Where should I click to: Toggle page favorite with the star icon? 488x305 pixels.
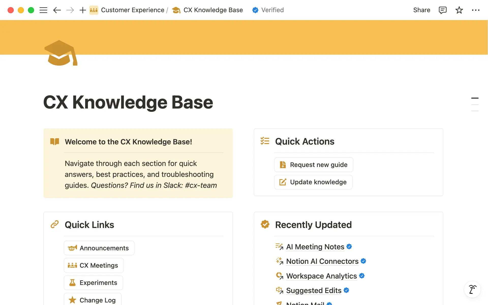tap(459, 10)
